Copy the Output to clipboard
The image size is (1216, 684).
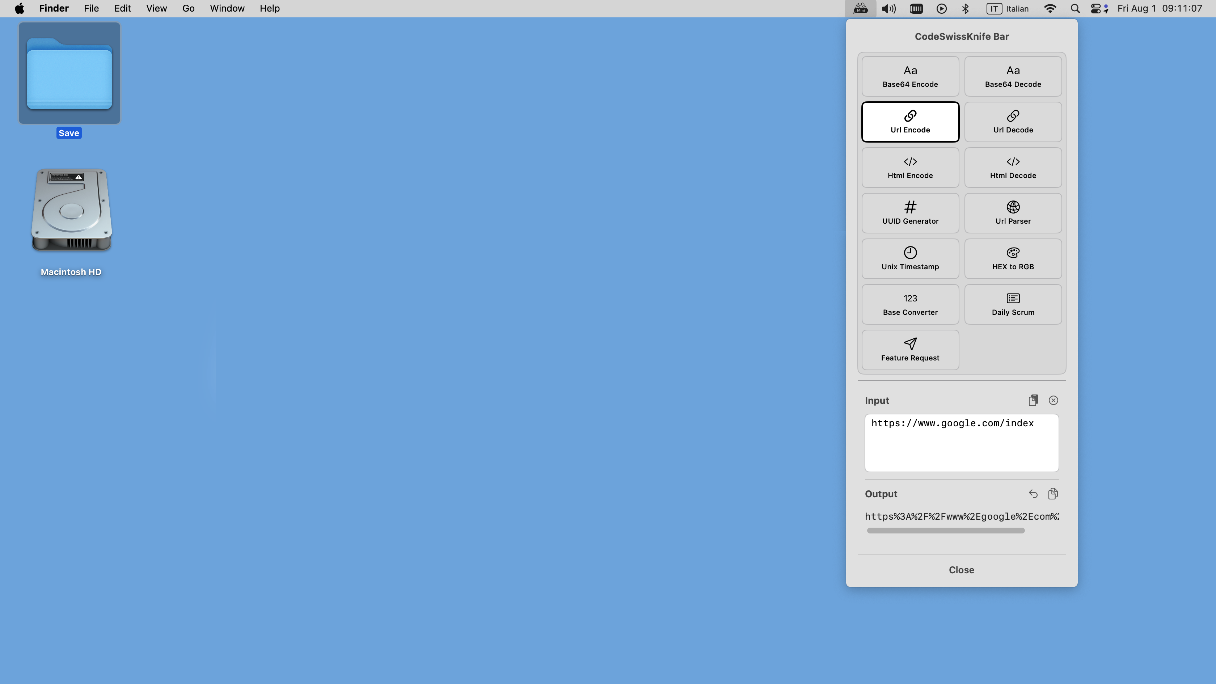pos(1053,494)
